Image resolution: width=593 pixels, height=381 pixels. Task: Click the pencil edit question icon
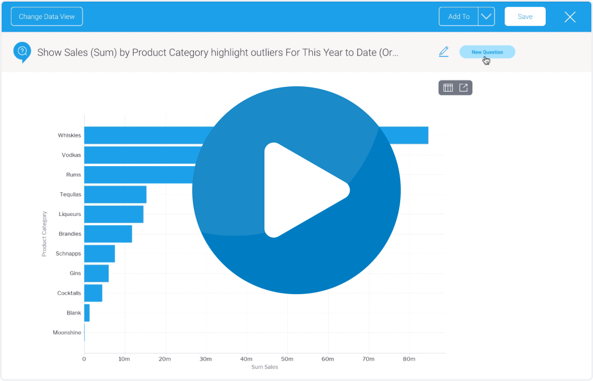tap(444, 52)
